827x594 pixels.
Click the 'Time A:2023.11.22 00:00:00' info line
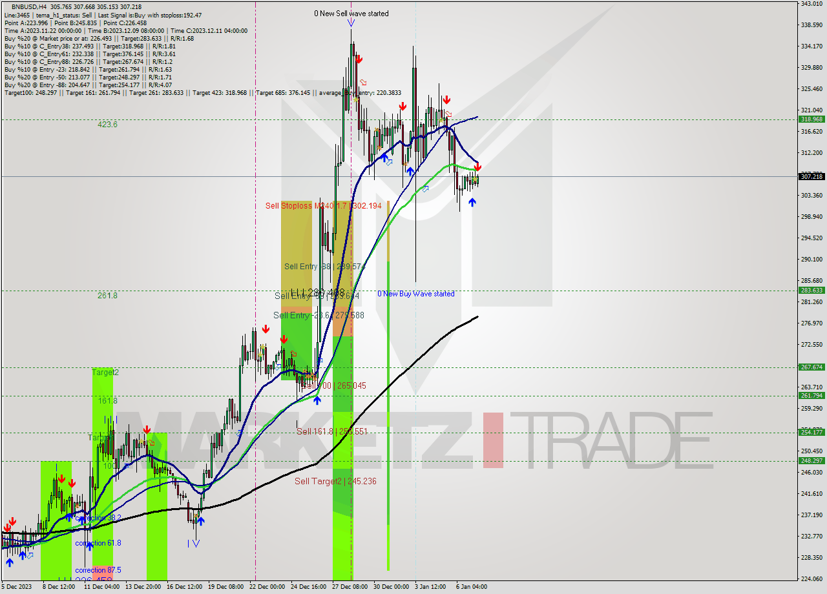coord(126,30)
